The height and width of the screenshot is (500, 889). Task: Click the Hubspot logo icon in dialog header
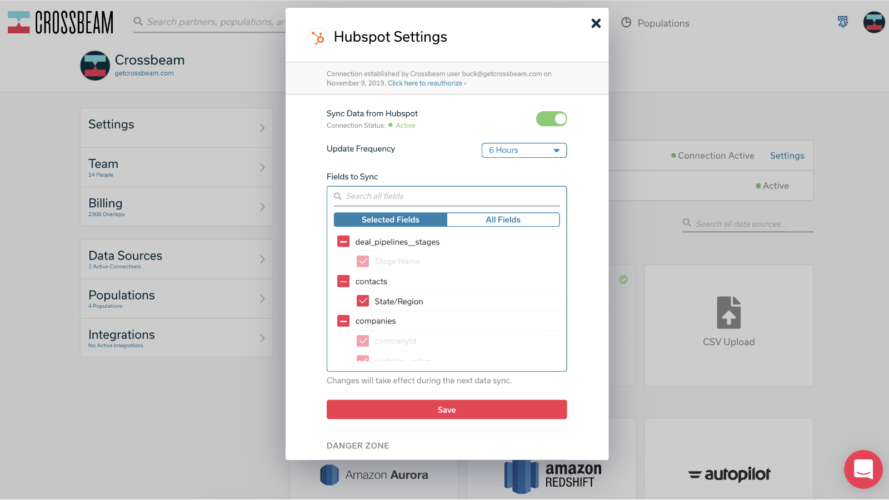[317, 38]
